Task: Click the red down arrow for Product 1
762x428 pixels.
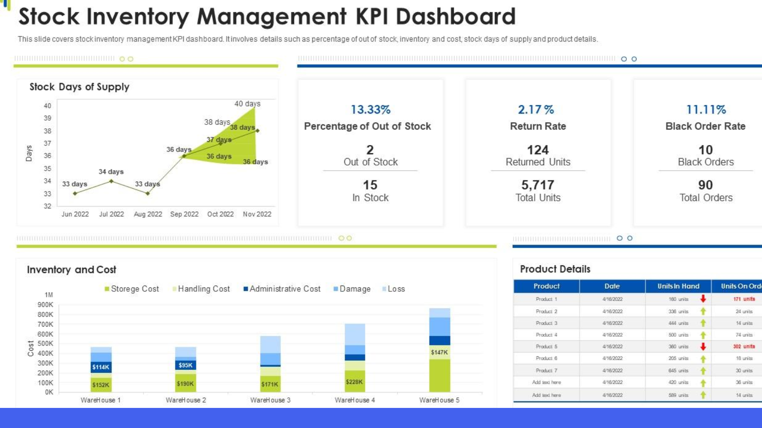Action: [x=703, y=299]
